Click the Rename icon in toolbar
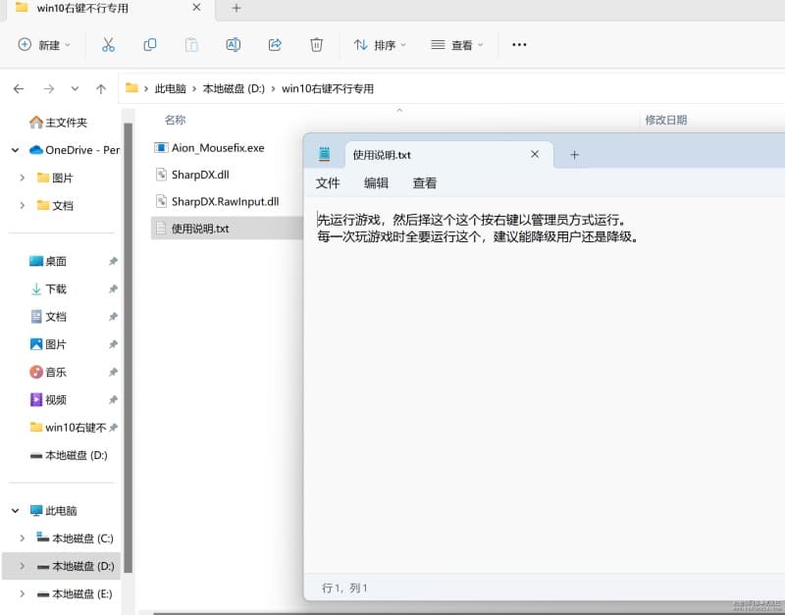The height and width of the screenshot is (615, 785). 233,45
